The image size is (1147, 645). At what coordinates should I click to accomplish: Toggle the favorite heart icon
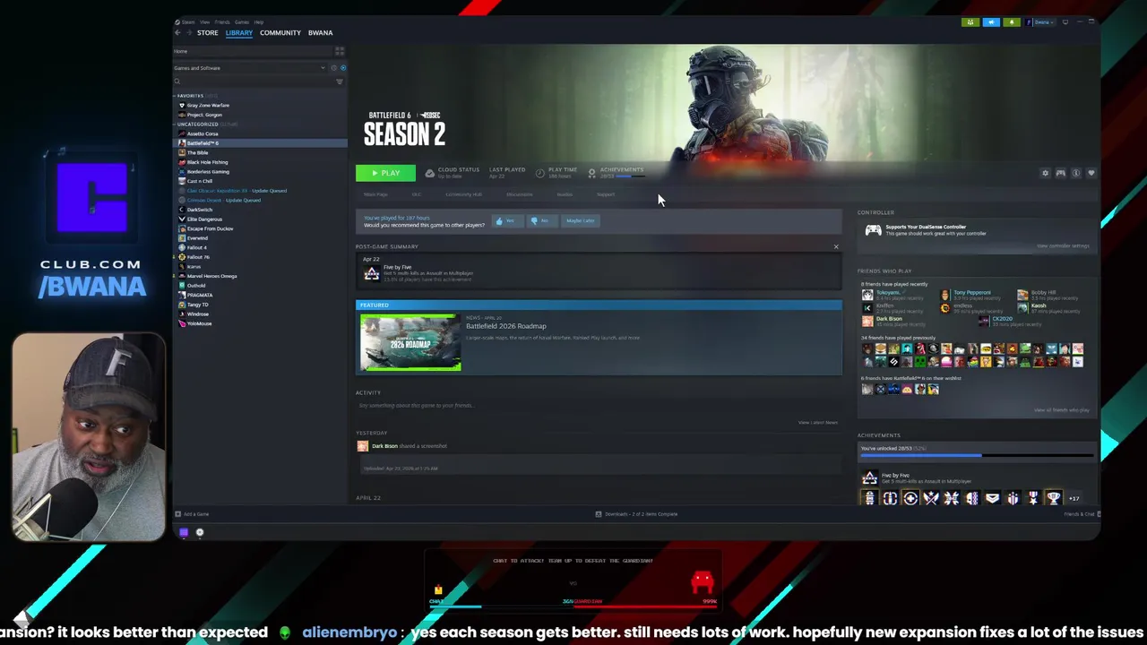(x=1091, y=173)
